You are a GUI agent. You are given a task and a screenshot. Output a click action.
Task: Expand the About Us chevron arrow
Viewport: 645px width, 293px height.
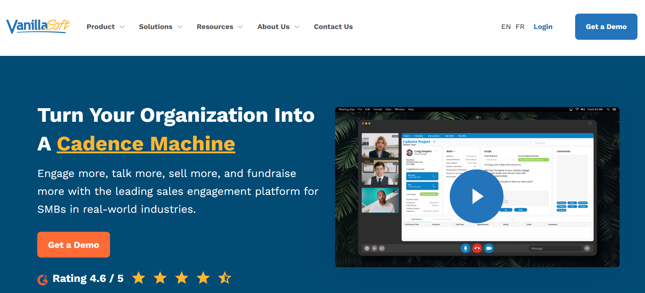pyautogui.click(x=297, y=27)
